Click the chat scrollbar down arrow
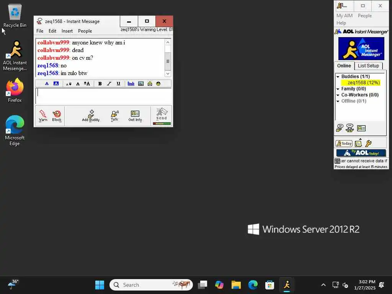Screen dimensions: 392x294 click(168, 74)
